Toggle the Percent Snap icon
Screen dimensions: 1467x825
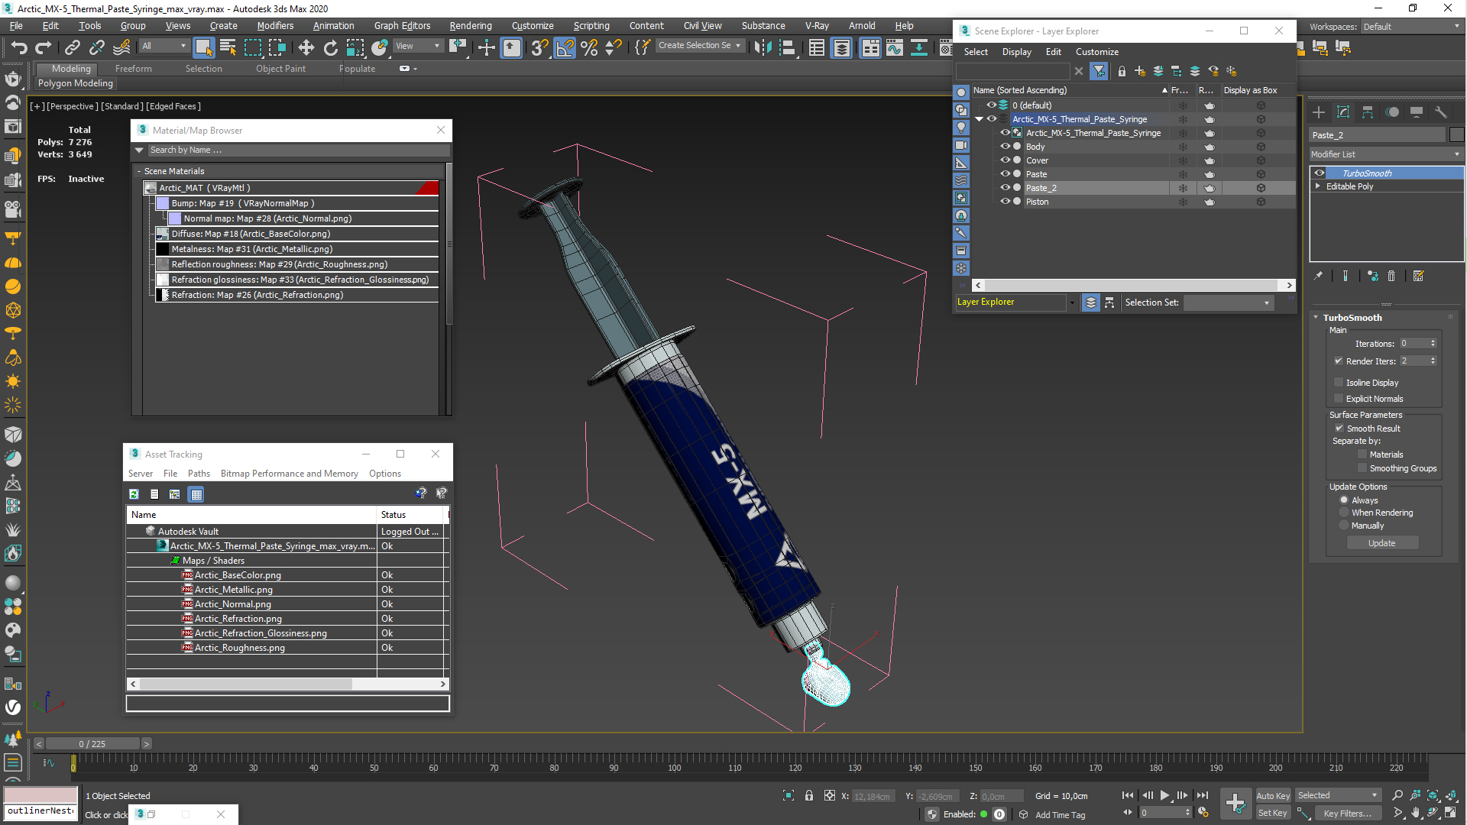(x=588, y=47)
